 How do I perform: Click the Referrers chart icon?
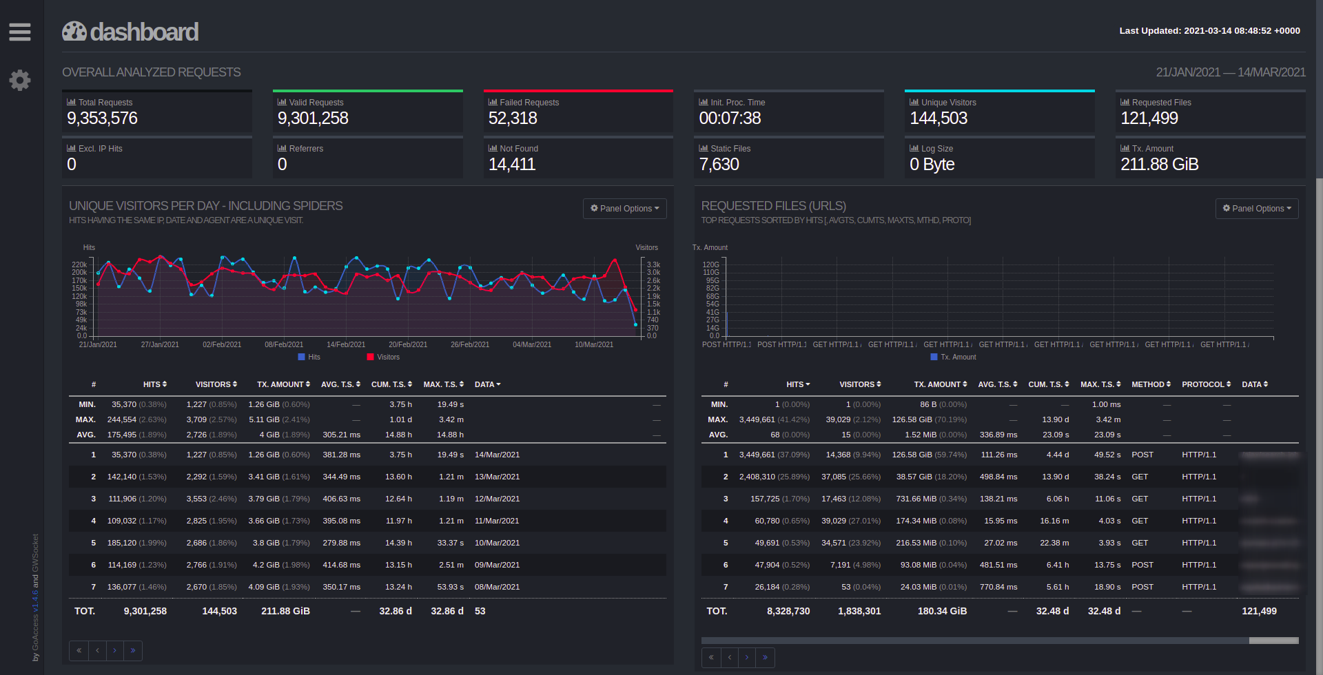pos(282,148)
